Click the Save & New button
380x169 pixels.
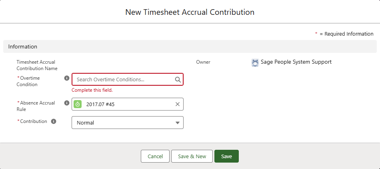click(192, 156)
